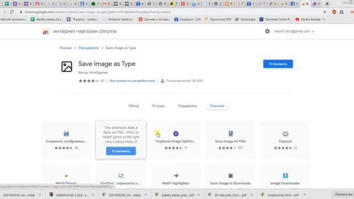Switch to the Gmail tab
Screen dimensions: 354x199
[x=105, y=4]
